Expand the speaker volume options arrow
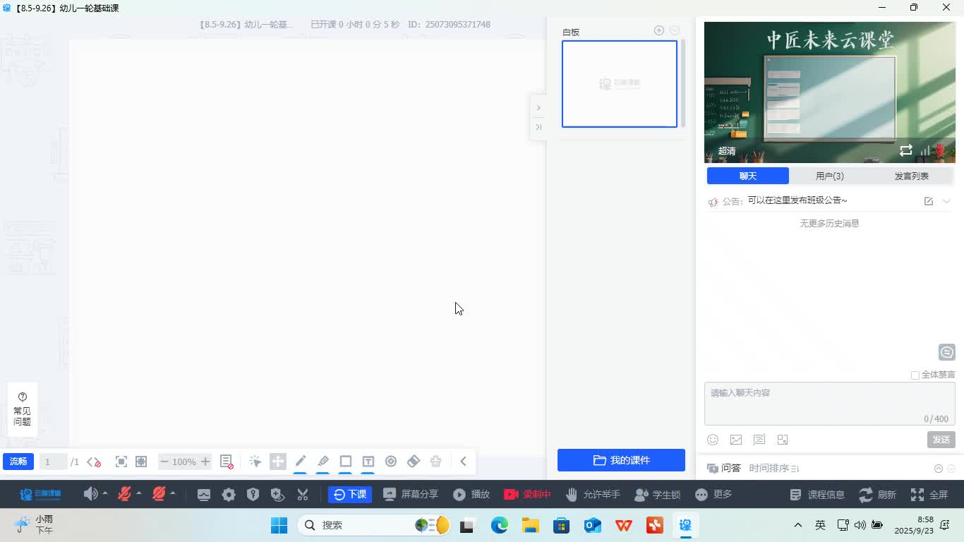The width and height of the screenshot is (964, 542). click(105, 494)
